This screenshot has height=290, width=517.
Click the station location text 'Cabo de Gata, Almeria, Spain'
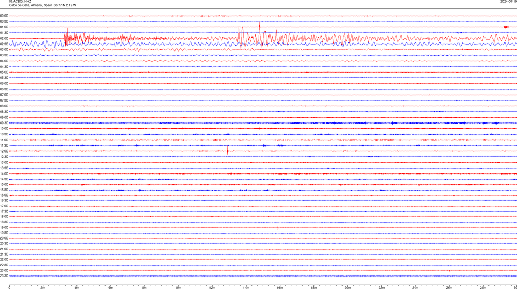click(x=31, y=5)
